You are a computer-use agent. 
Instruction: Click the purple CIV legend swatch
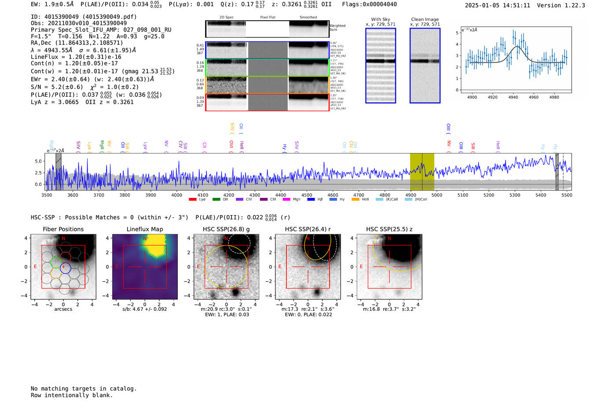point(239,200)
